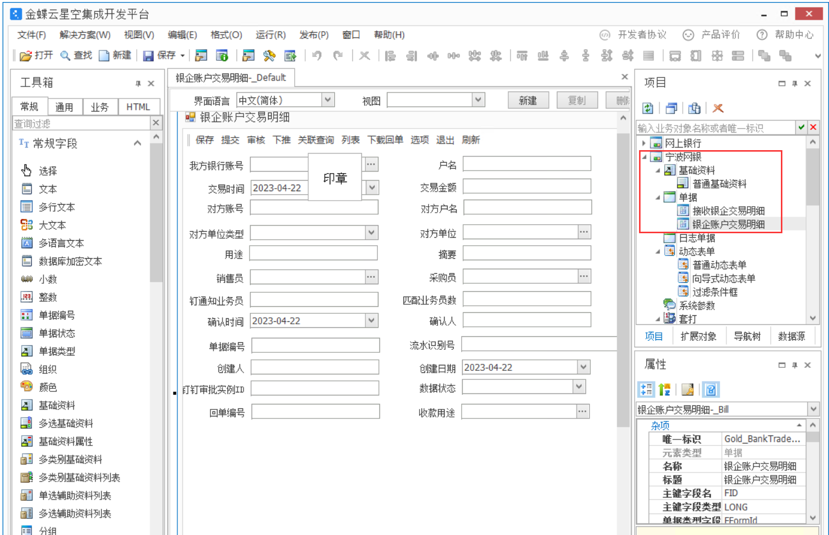829x535 pixels.
Task: Open the 确认时间 date dropdown
Action: coord(371,320)
